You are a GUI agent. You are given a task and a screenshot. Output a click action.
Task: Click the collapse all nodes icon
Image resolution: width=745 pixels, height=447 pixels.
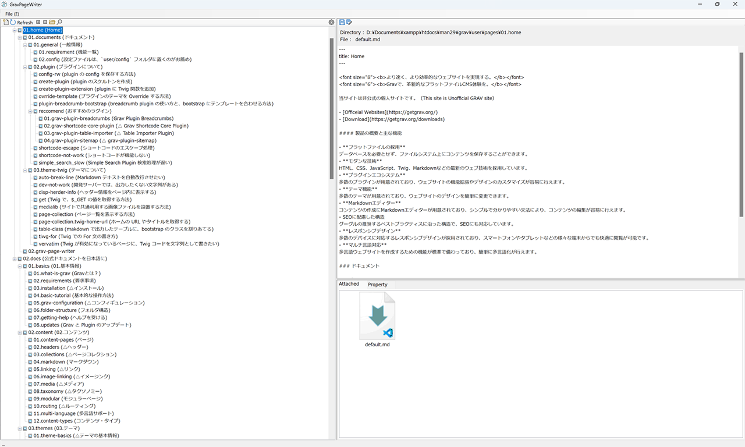(45, 22)
